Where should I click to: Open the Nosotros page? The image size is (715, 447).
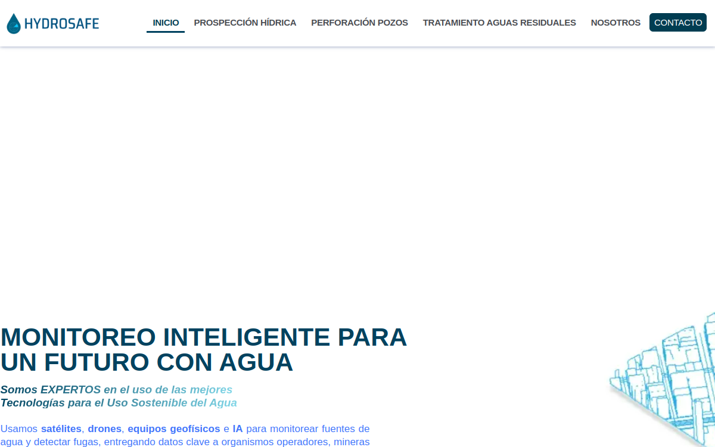(x=615, y=23)
